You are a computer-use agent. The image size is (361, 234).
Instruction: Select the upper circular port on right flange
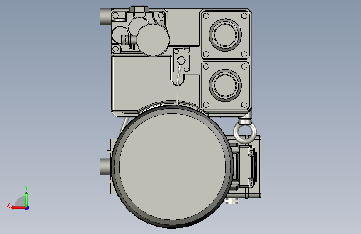(225, 35)
